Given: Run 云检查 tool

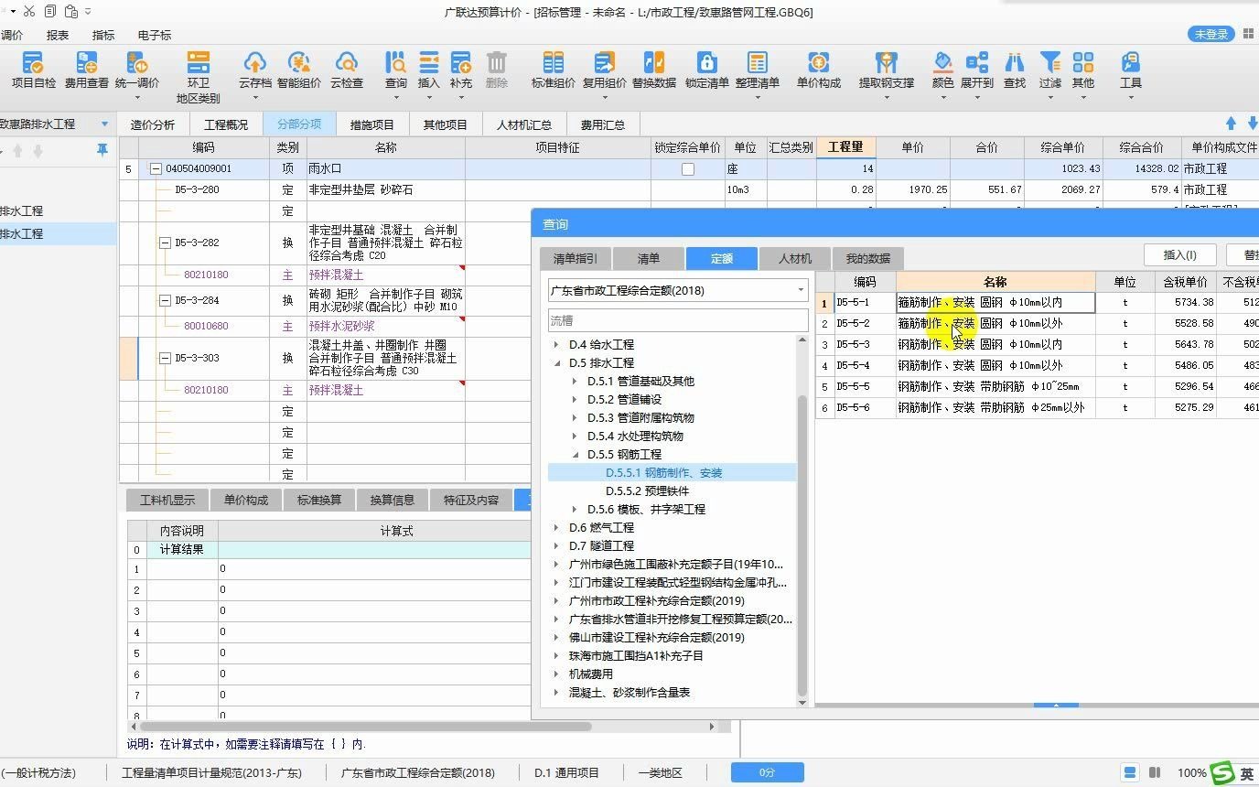Looking at the screenshot, I should 347,70.
